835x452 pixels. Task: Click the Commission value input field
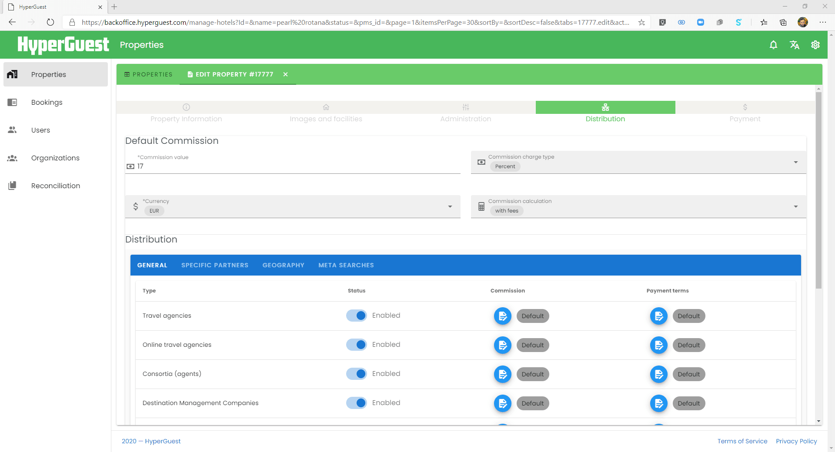(x=296, y=166)
